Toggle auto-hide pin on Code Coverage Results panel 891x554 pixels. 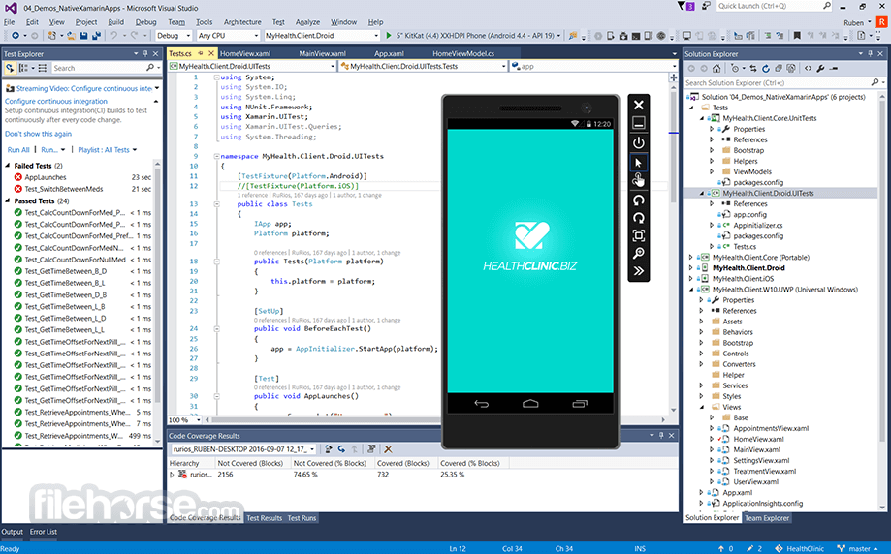tap(661, 436)
